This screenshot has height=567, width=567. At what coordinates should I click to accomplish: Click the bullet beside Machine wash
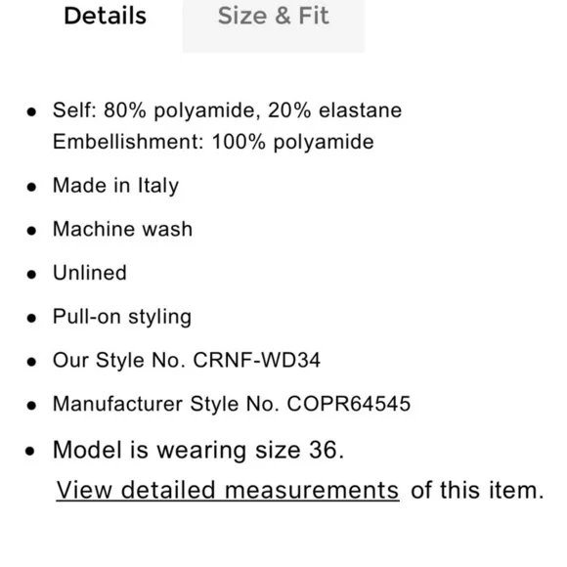pos(31,231)
